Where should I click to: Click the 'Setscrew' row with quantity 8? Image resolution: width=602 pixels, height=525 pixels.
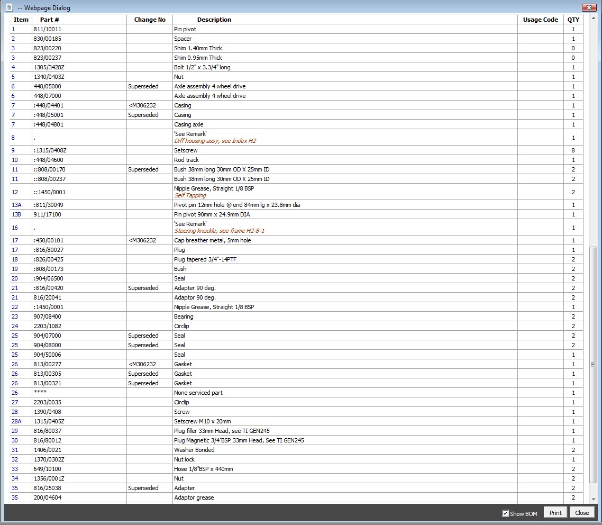point(296,150)
